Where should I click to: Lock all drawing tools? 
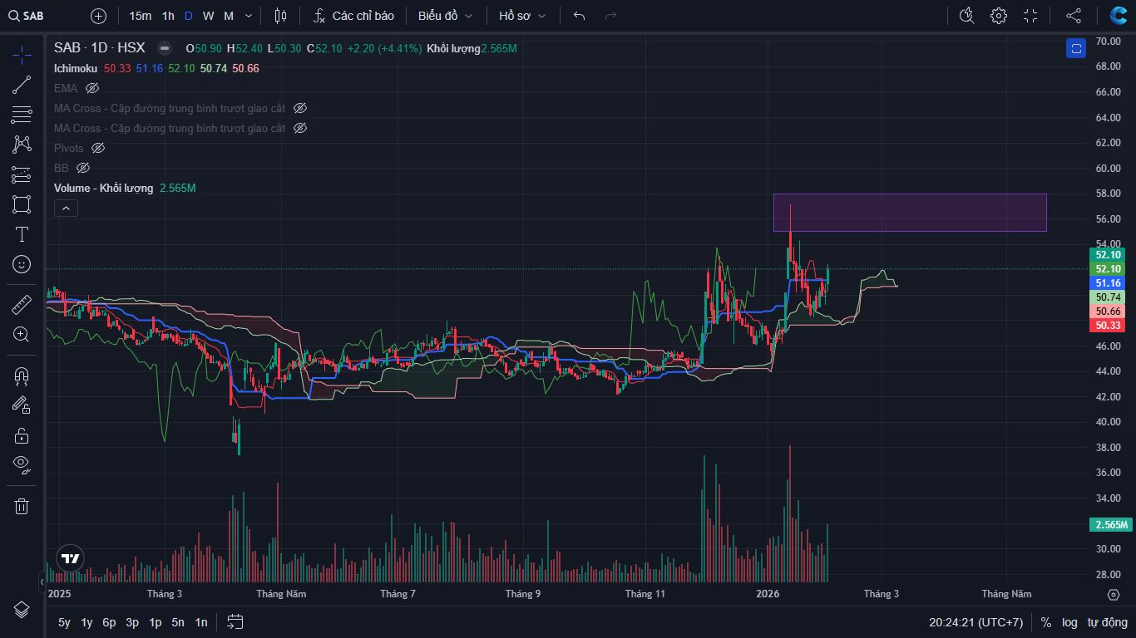22,435
